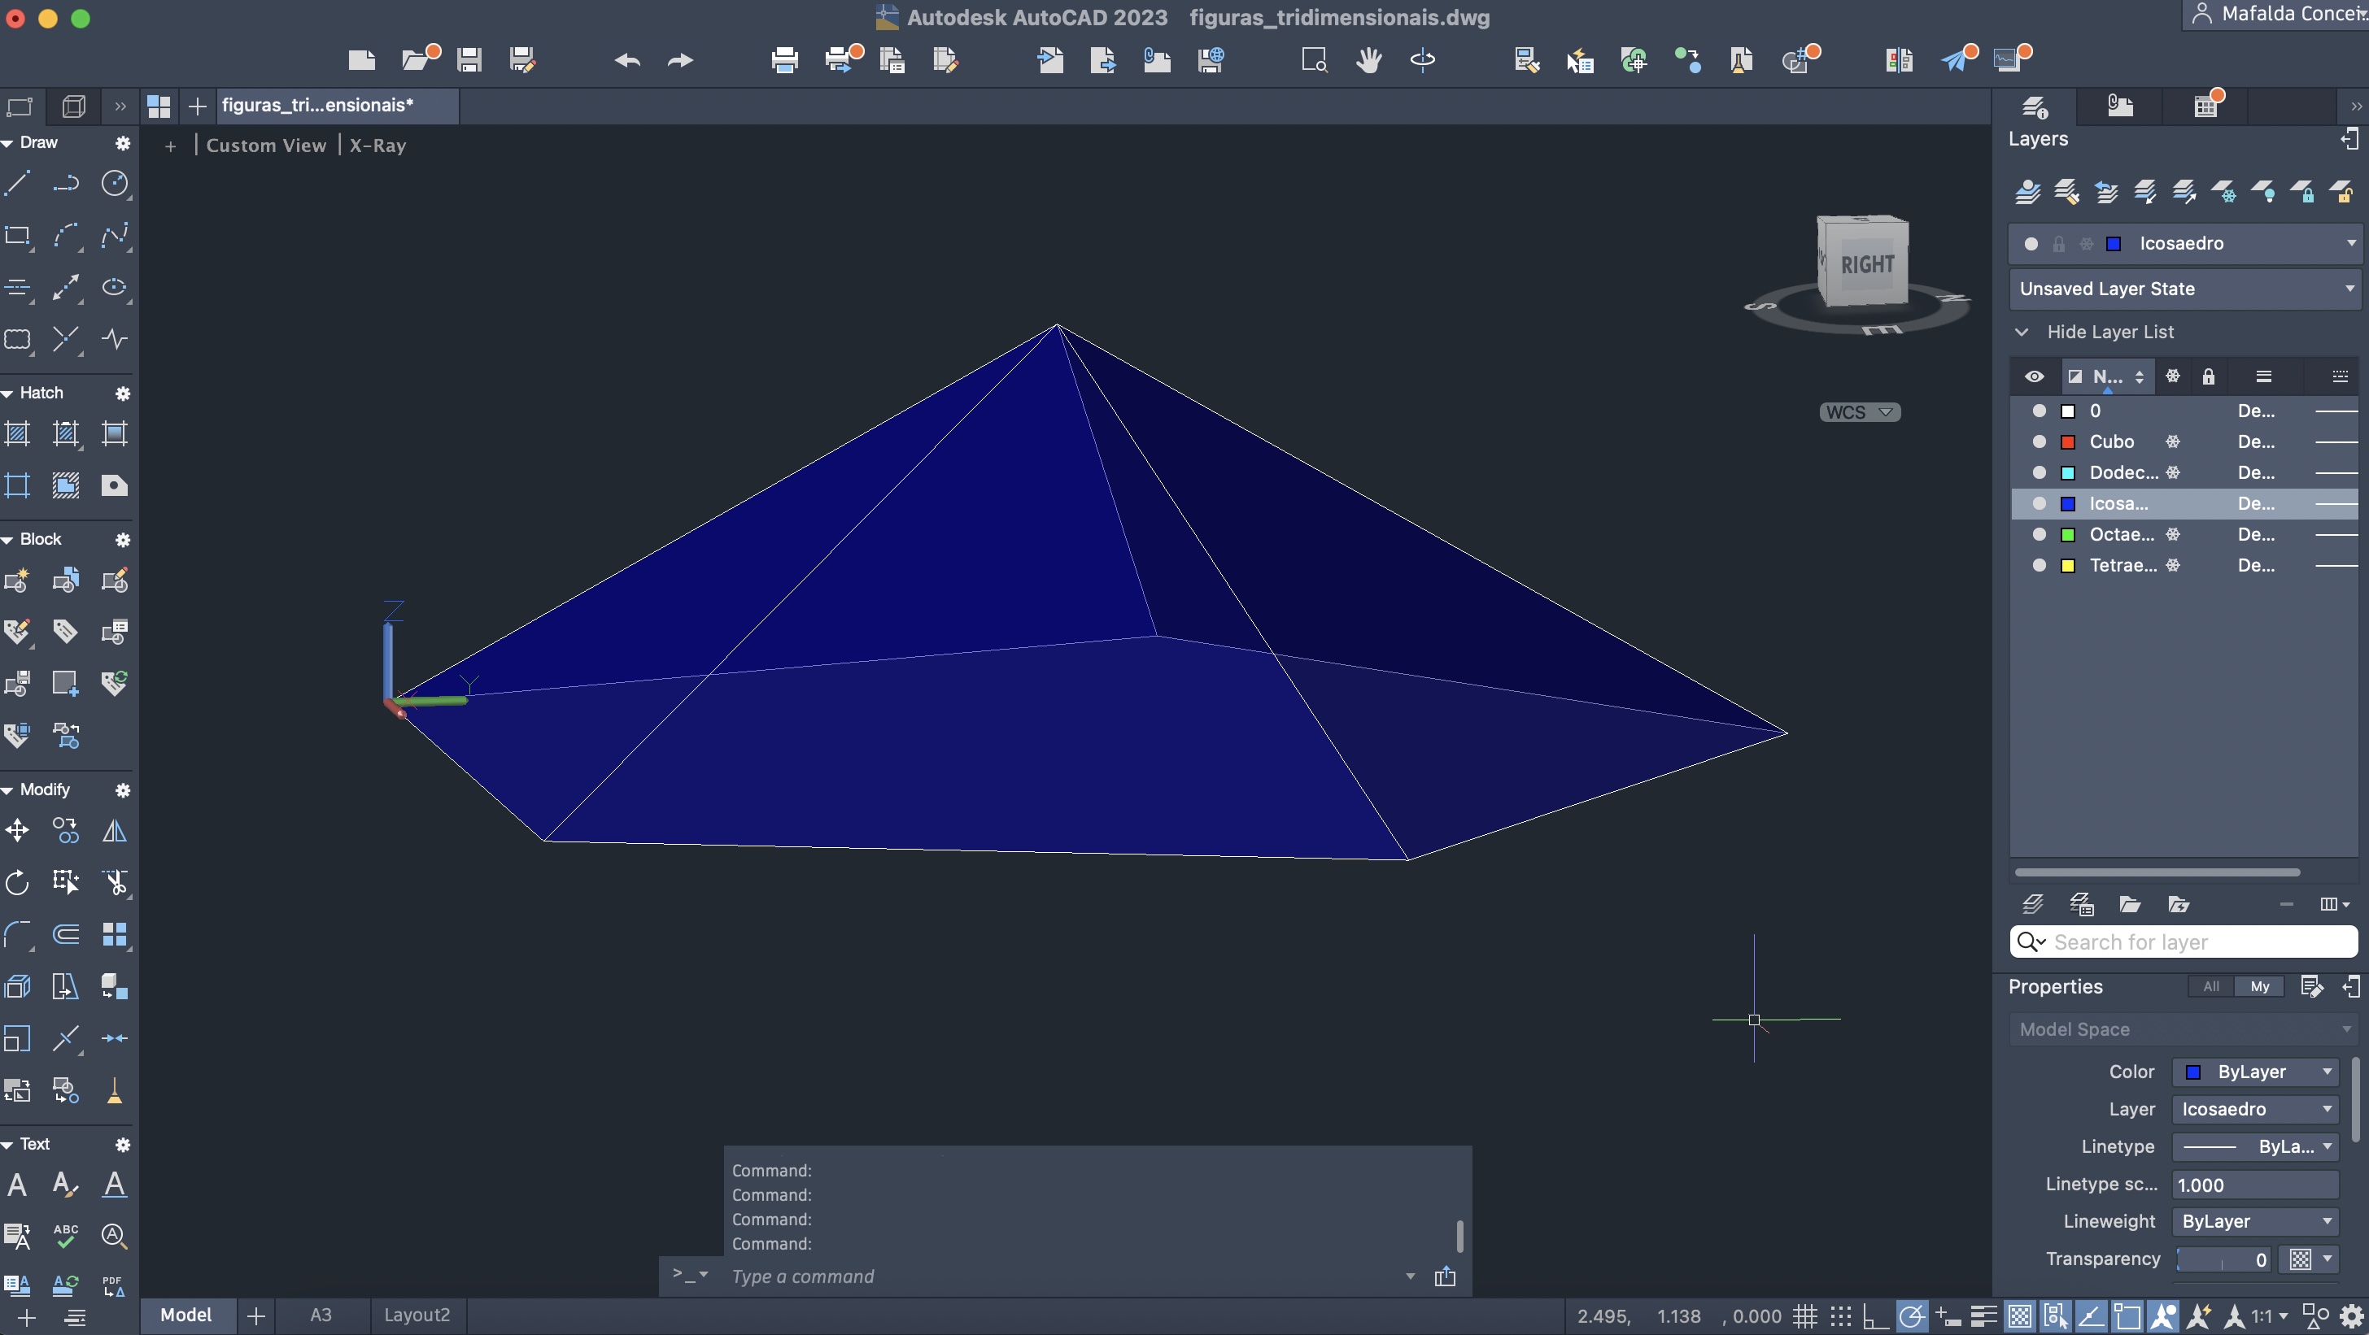
Task: Toggle freeze on Octaedro layer
Action: click(2172, 535)
